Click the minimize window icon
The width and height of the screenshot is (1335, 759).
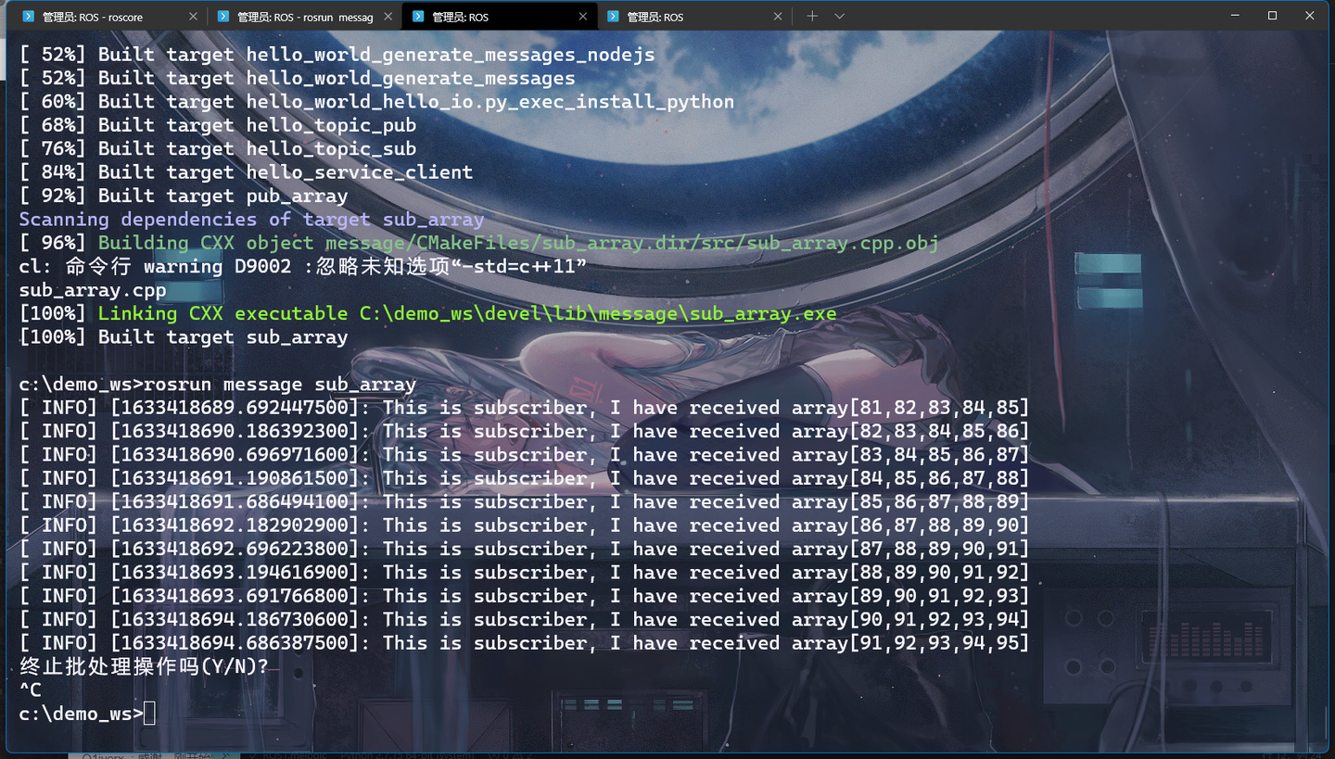(x=1234, y=15)
